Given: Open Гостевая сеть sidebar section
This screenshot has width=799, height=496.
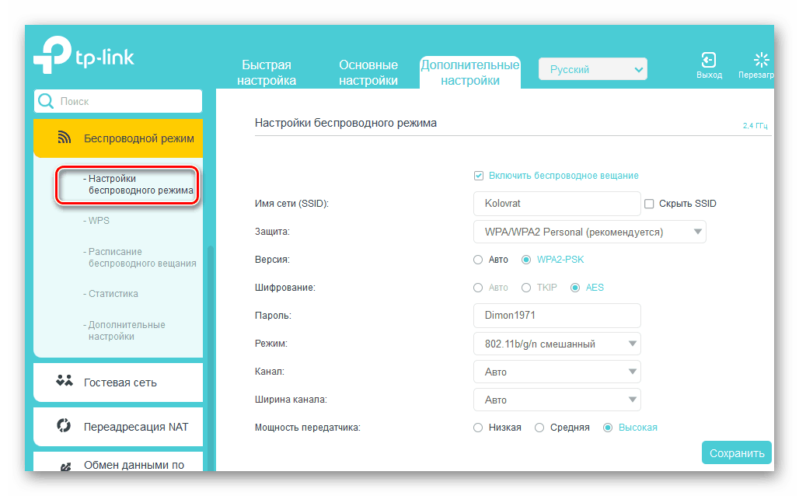Looking at the screenshot, I should pyautogui.click(x=118, y=382).
